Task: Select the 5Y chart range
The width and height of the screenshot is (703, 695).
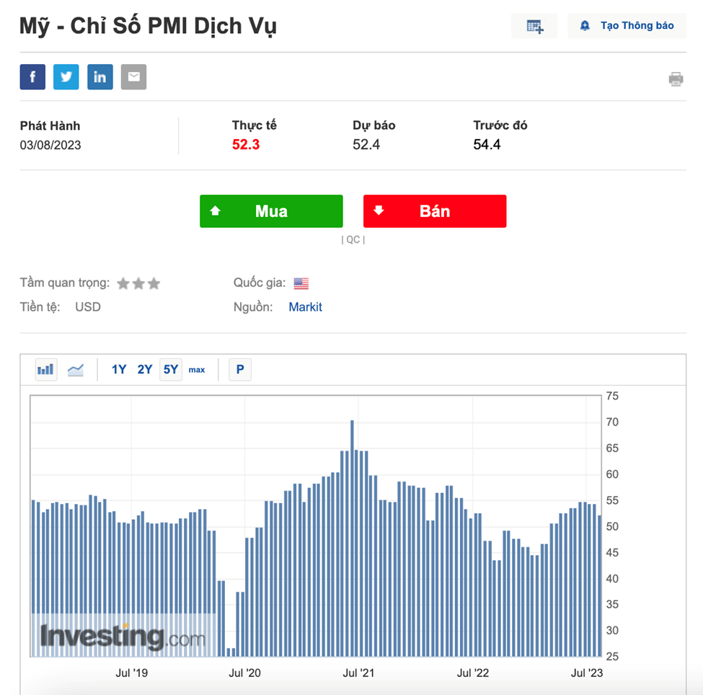Action: [x=171, y=370]
